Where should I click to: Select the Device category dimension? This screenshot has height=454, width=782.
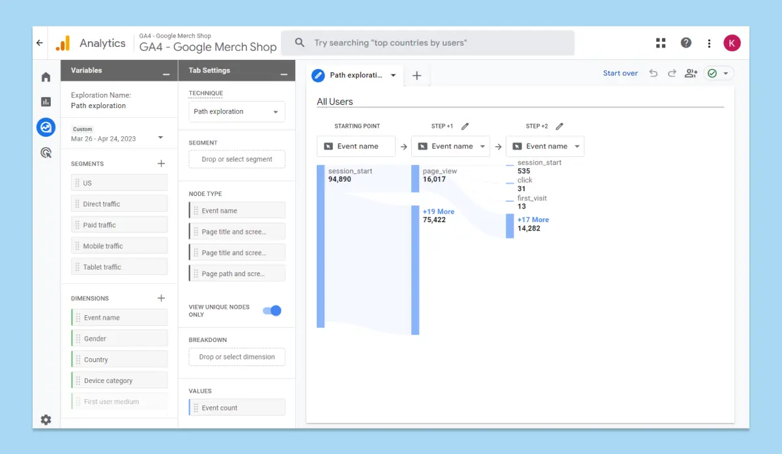pos(119,380)
